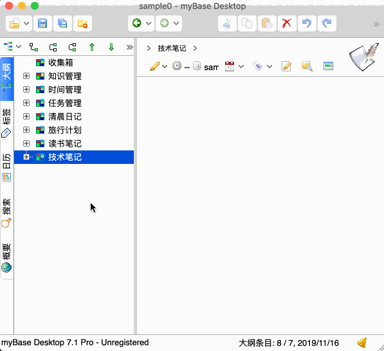Click the pencil edit icon
Screen dimensions: 384x351
point(155,66)
